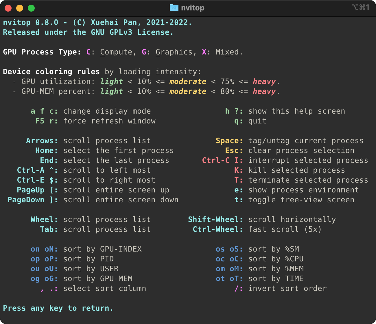Click 'fast scroll (5x)' description
The width and height of the screenshot is (376, 324).
click(x=285, y=229)
